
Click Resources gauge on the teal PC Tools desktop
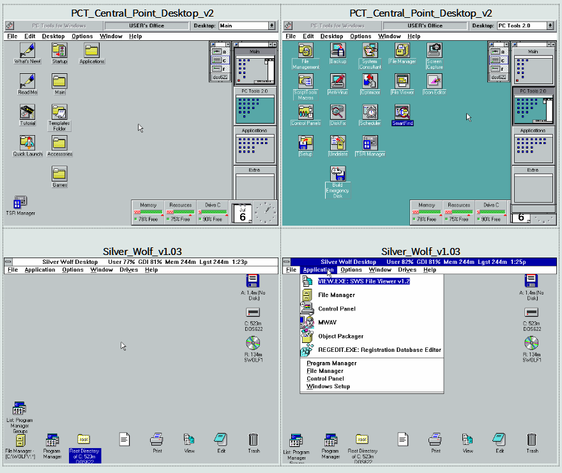click(459, 212)
